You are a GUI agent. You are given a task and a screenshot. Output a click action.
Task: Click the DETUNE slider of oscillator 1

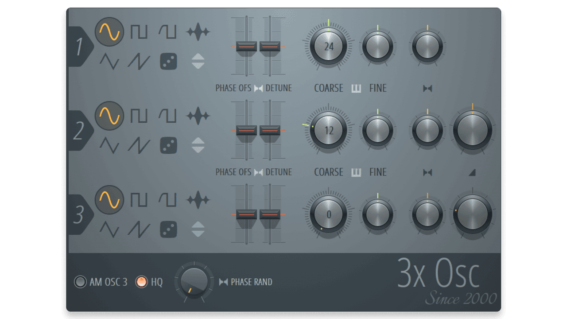(269, 45)
